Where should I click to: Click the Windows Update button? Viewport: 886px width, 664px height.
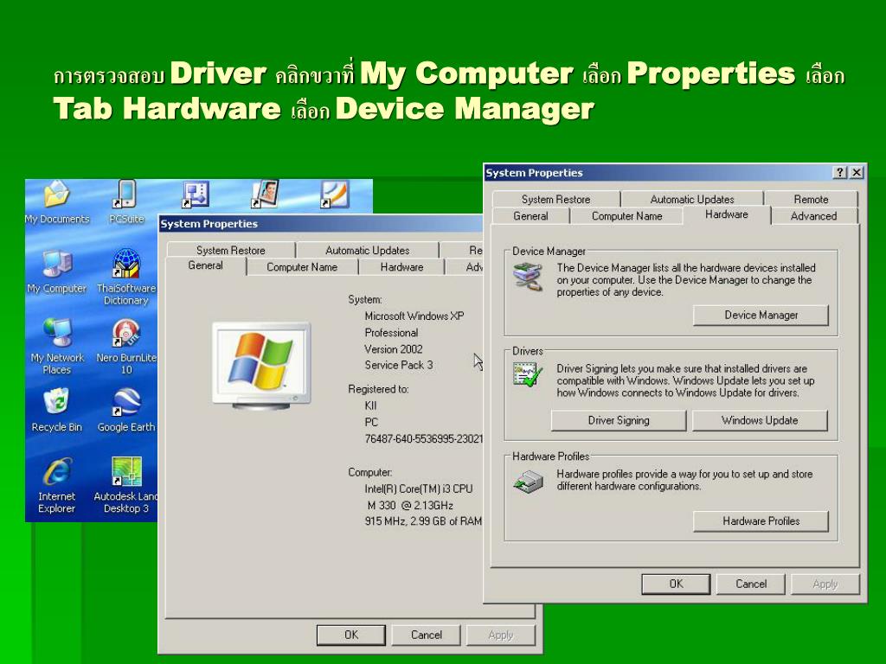click(x=760, y=421)
